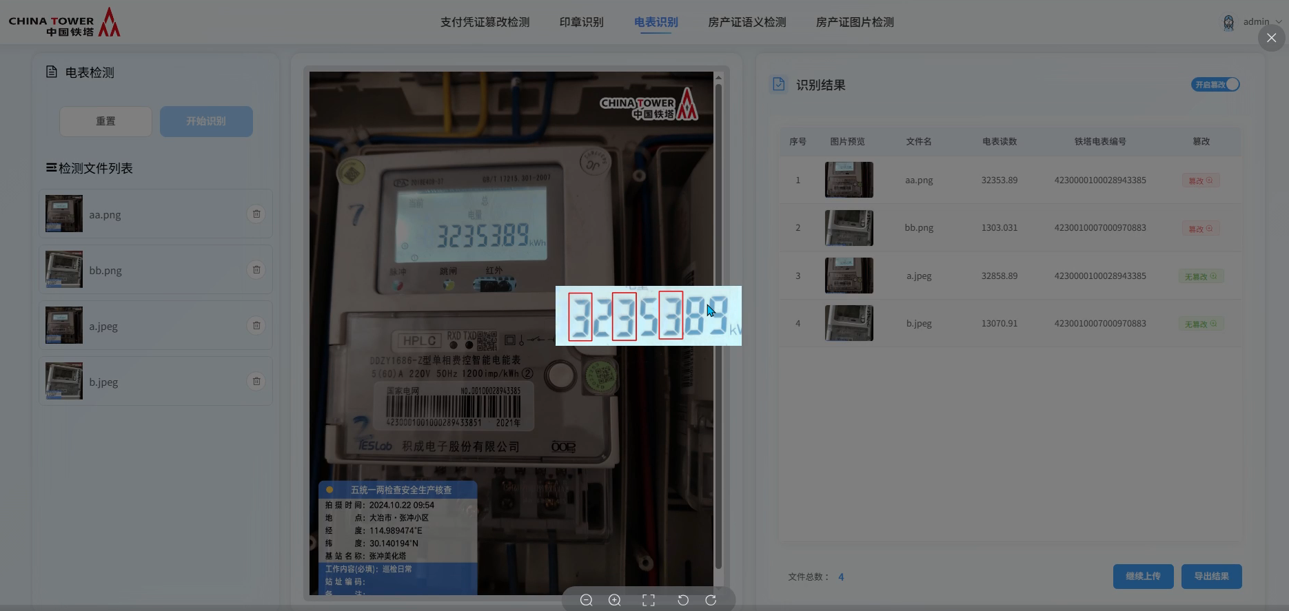Open result preview image for row 3
The height and width of the screenshot is (611, 1289).
coord(849,276)
